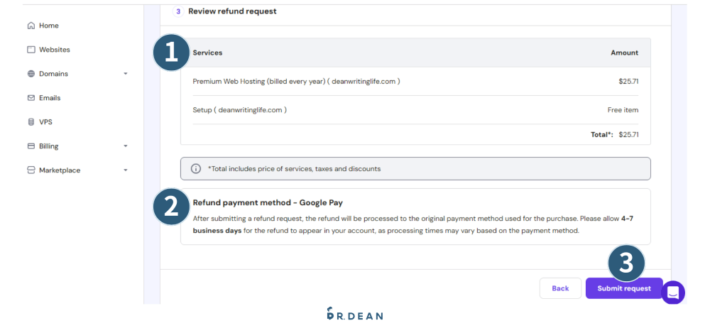Expand the Marketplace dropdown arrow
Screen dimensions: 710x333
coord(126,170)
